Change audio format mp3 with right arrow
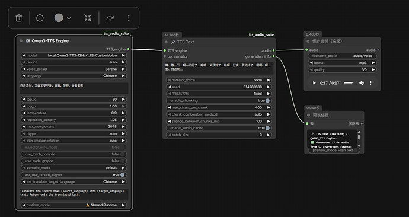409x217 pixels. tap(373, 63)
